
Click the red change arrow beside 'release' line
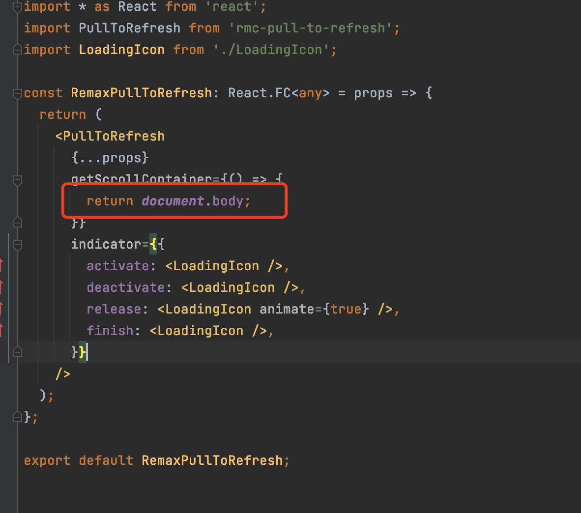2,309
